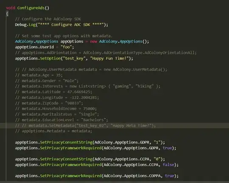This screenshot has height=183, width=229.
Task: Click the commented metadata.ZipCode line
Action: [x=49, y=103]
